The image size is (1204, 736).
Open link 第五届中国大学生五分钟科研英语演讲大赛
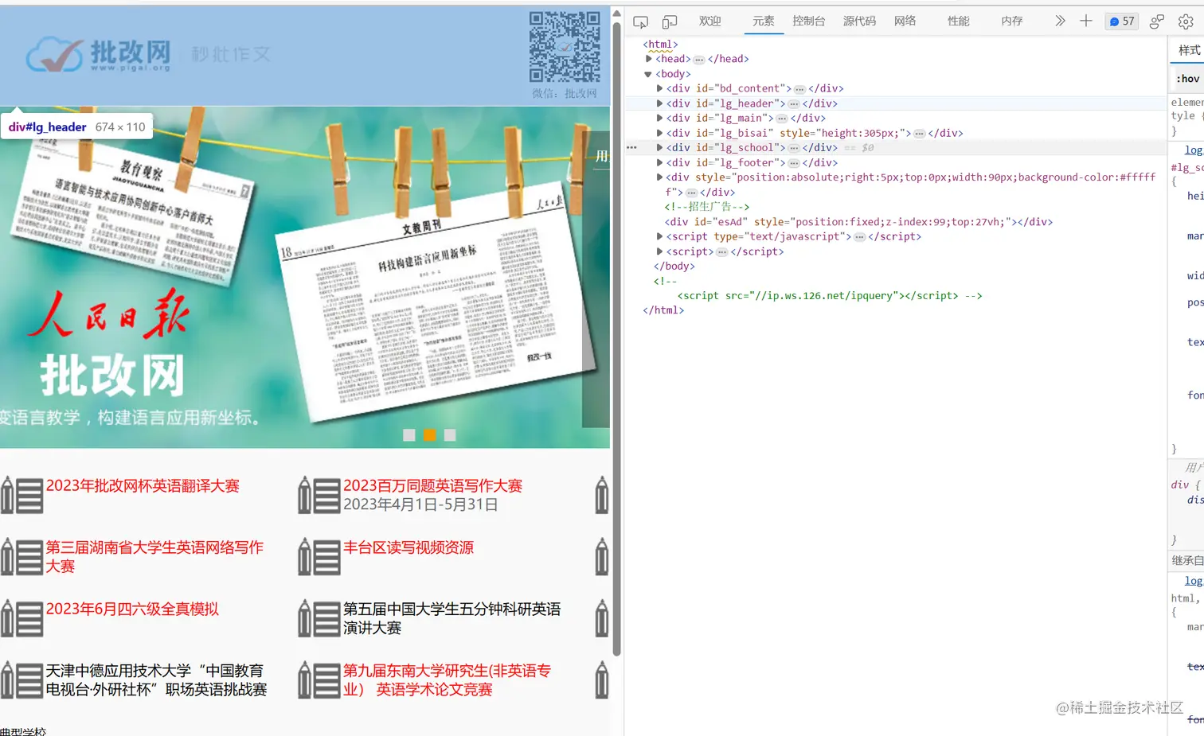click(452, 618)
